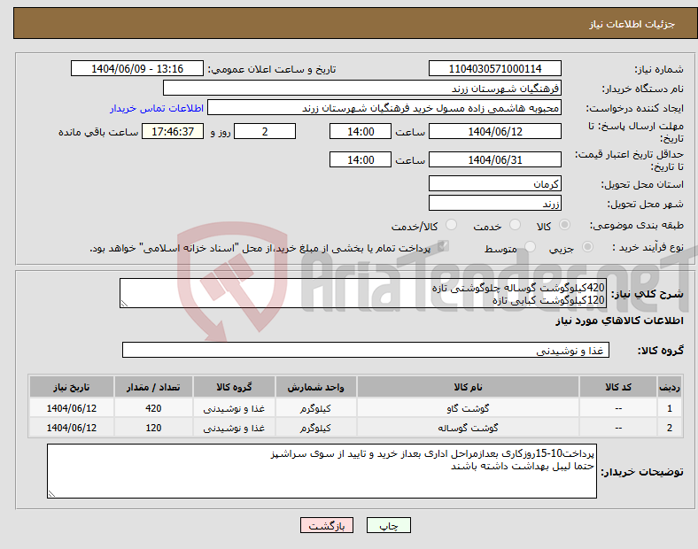Open the اطلاعات تماس خریدار link

pyautogui.click(x=157, y=108)
